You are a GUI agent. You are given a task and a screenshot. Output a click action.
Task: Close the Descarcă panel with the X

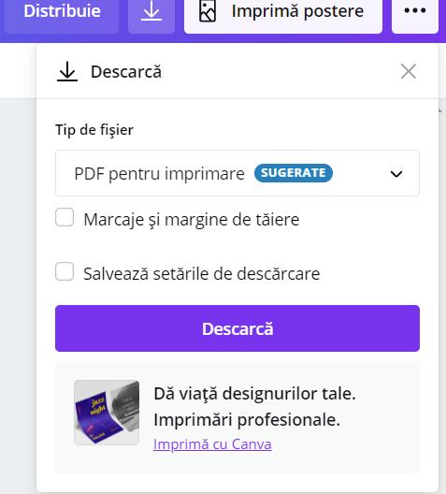409,71
